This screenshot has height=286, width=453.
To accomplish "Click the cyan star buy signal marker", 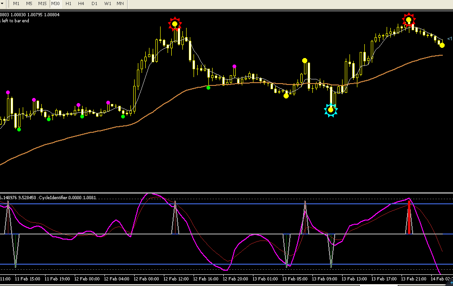I will [331, 110].
